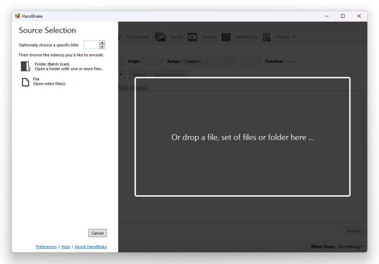
Task: Click the drop file area
Action: pyautogui.click(x=242, y=137)
